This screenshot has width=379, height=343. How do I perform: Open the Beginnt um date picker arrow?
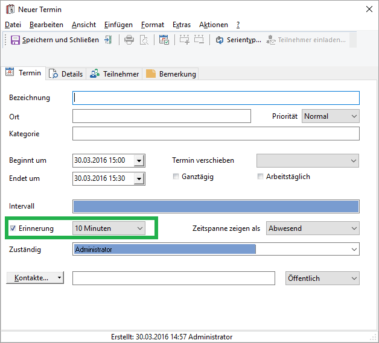(139, 160)
